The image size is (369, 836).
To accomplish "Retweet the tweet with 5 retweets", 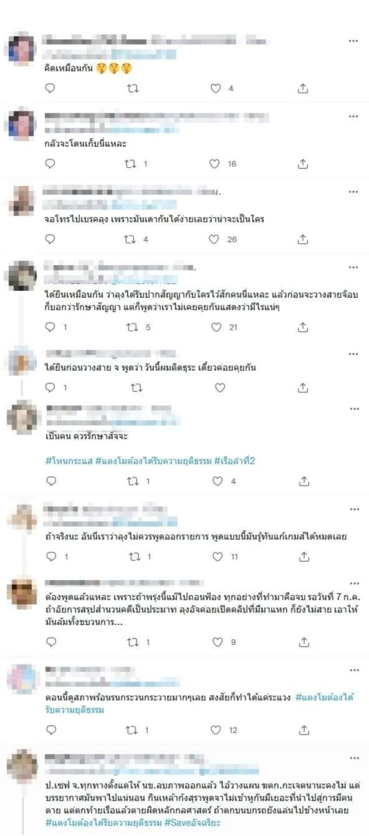I will click(132, 327).
